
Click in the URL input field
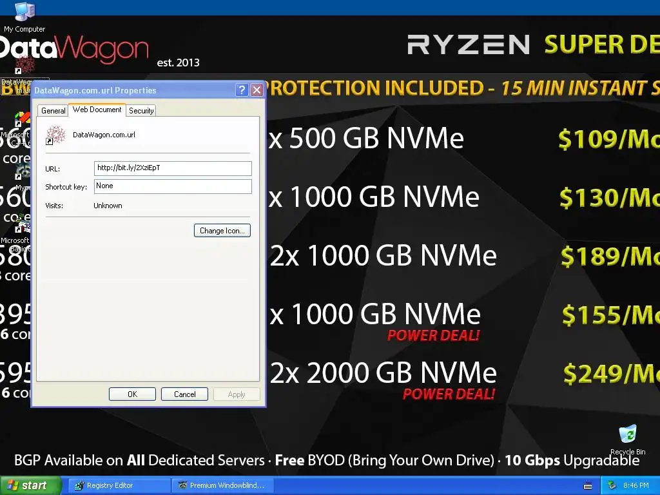click(x=173, y=168)
